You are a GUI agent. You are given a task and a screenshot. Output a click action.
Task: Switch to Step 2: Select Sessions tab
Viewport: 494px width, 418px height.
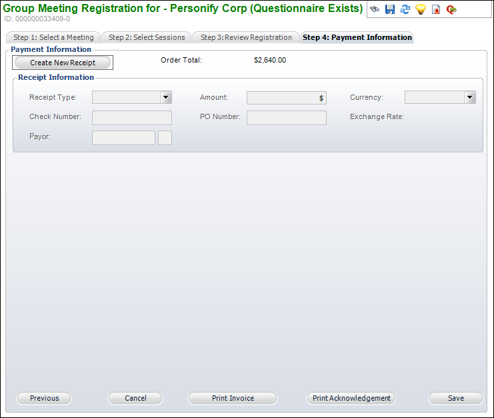pos(147,37)
